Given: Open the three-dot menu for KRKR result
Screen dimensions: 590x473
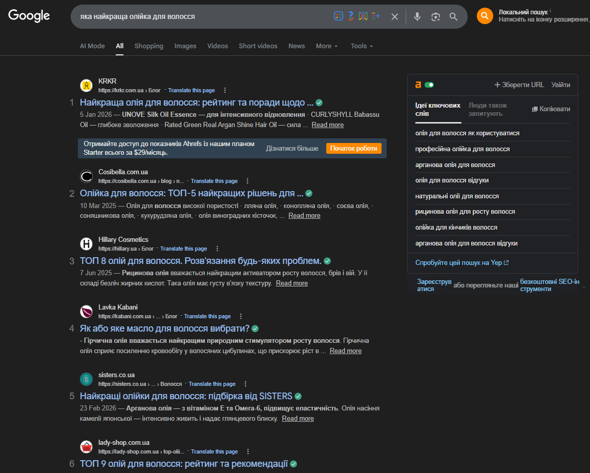Looking at the screenshot, I should 225,90.
